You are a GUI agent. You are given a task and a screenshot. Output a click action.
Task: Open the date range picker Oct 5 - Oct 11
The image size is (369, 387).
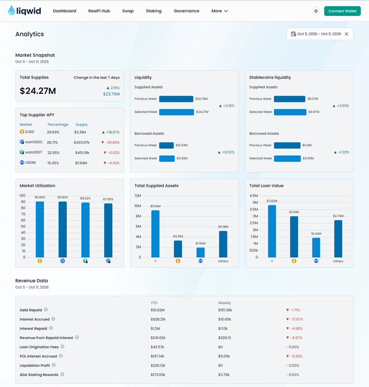coord(320,34)
